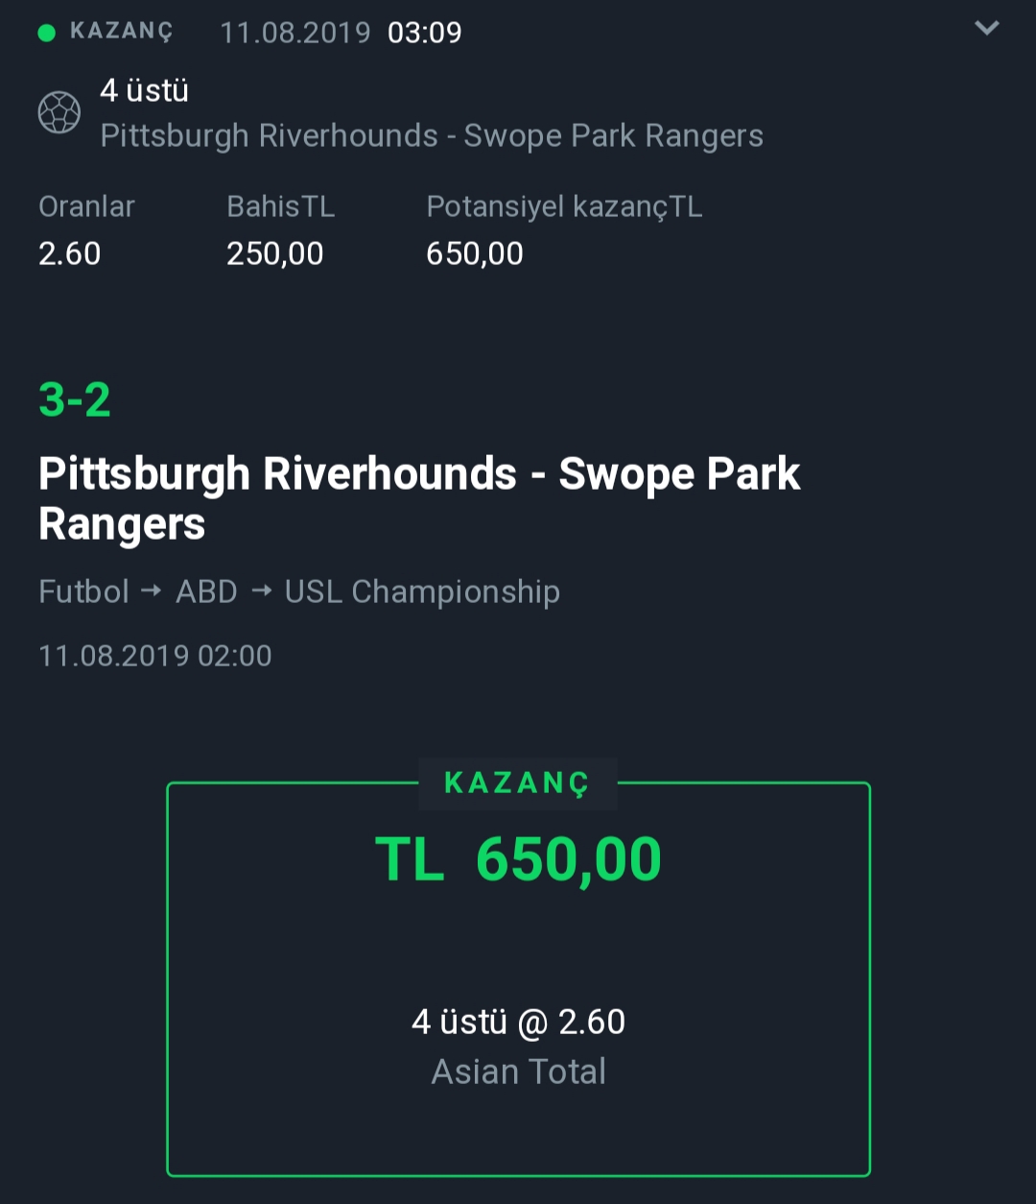
Task: Select the Potansiyel kazanç 650,00 value
Action: pos(475,253)
